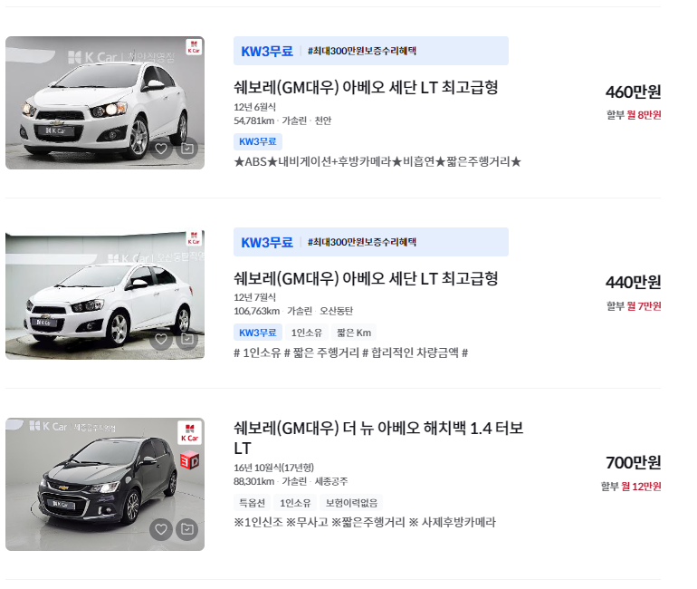
Task: Open 더 뉴 아베오 해치백 1.4 터보 LT listing
Action: 378,438
